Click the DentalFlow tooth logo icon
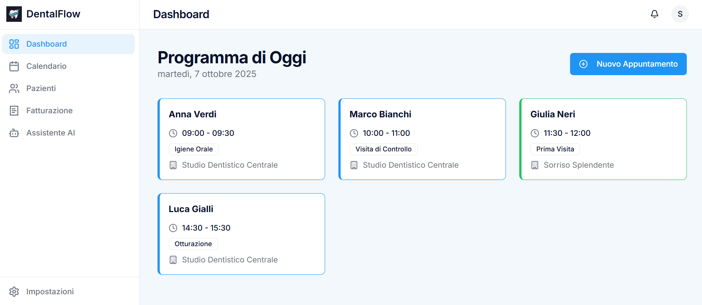 point(14,14)
